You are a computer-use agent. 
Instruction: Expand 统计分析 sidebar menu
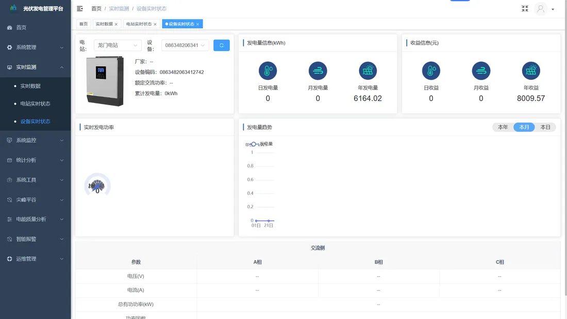click(36, 160)
